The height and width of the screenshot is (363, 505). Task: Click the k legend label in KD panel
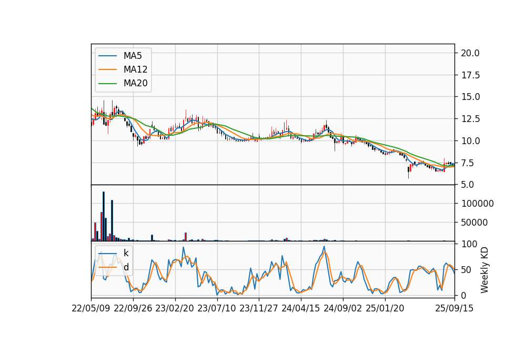click(126, 253)
